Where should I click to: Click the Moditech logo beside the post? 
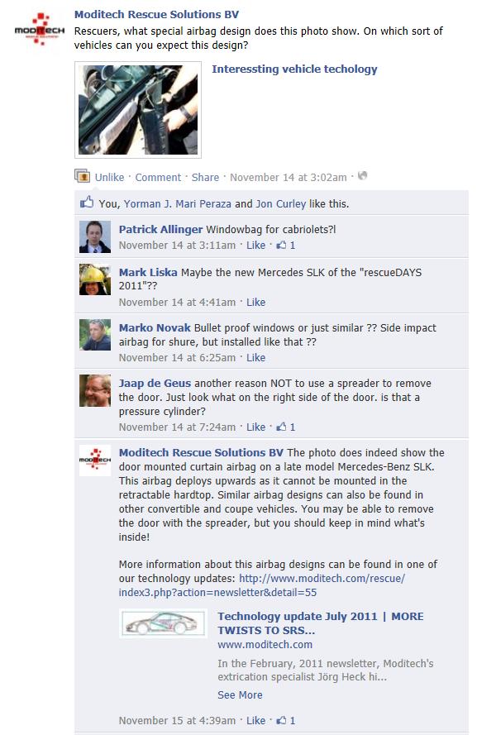[40, 29]
